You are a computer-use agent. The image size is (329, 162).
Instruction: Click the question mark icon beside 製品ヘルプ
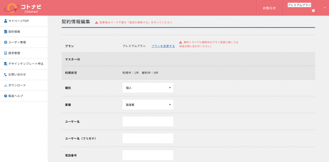(6, 96)
